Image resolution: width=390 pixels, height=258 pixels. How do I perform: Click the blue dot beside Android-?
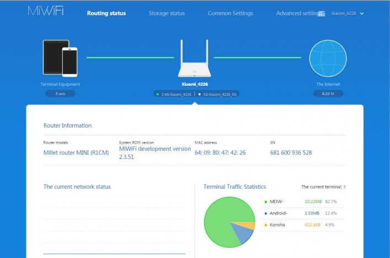(x=266, y=213)
